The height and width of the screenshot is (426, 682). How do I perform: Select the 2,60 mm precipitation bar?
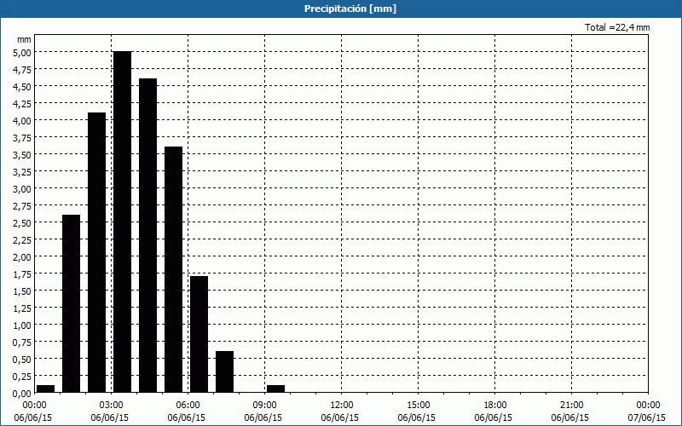71,303
